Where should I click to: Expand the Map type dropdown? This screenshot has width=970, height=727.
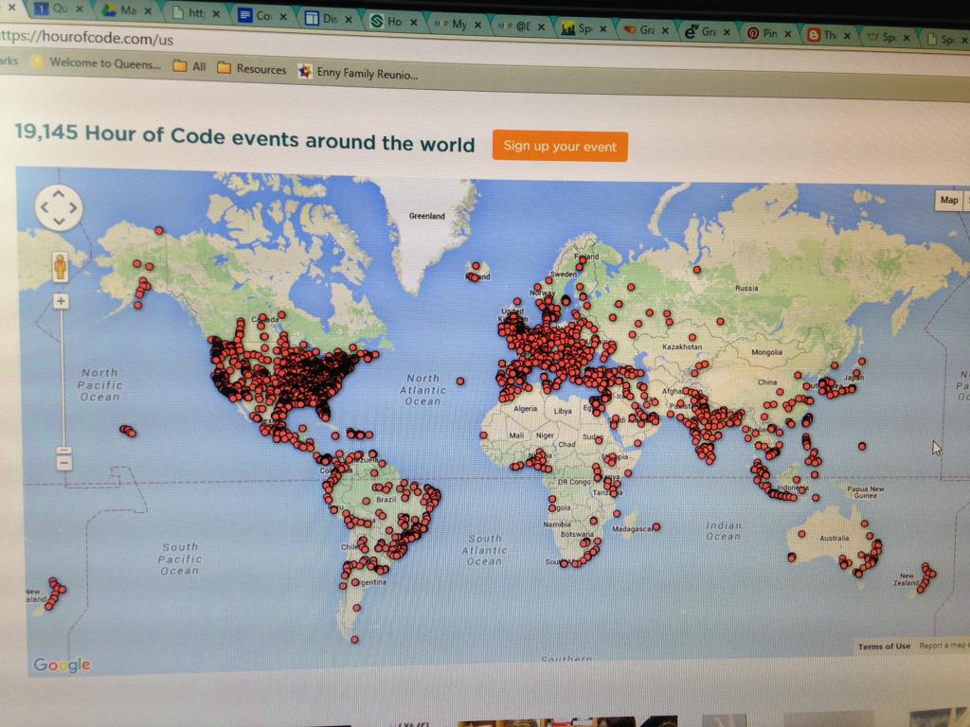tap(961, 201)
